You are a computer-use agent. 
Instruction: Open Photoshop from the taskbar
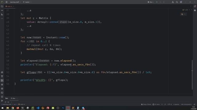coord(63,108)
